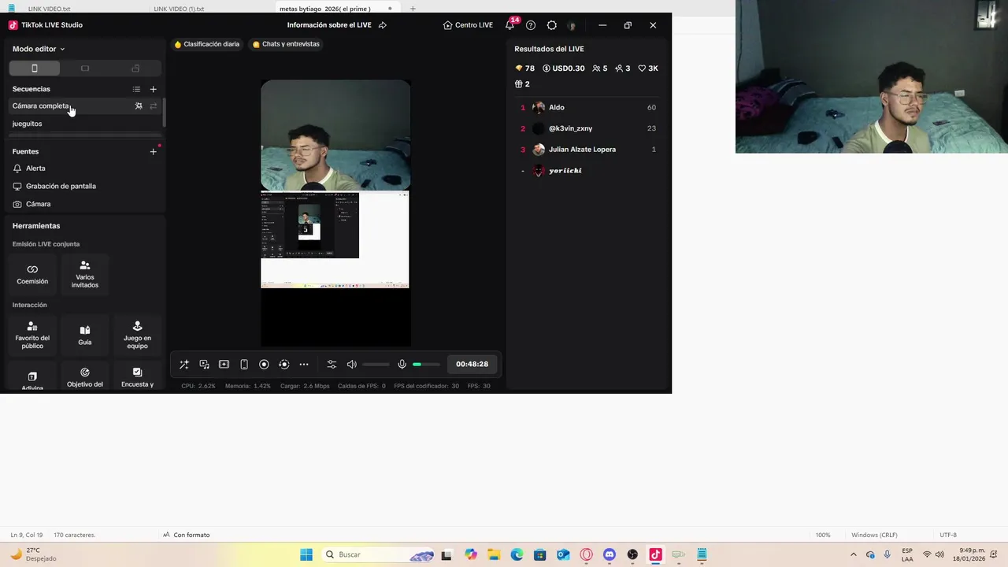Select Grabación de pantalla source
Screen dimensions: 1008x567
(85, 187)
